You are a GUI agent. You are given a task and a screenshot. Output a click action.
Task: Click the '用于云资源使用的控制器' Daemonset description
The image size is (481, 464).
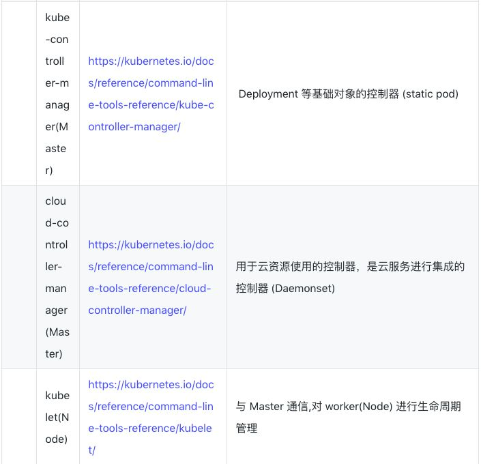350,278
